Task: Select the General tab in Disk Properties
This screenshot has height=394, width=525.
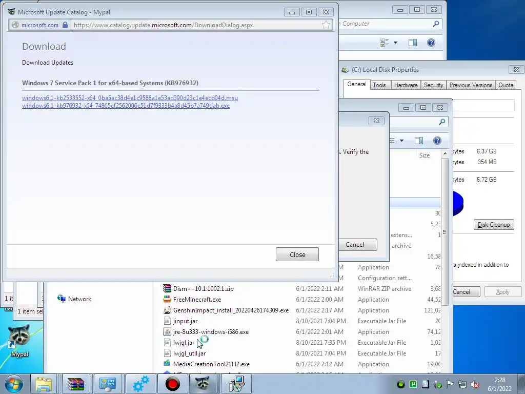Action: [357, 85]
